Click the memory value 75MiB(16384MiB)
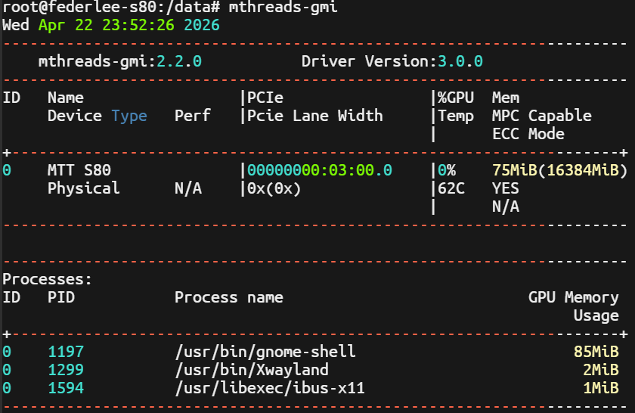This screenshot has width=635, height=413. 560,170
